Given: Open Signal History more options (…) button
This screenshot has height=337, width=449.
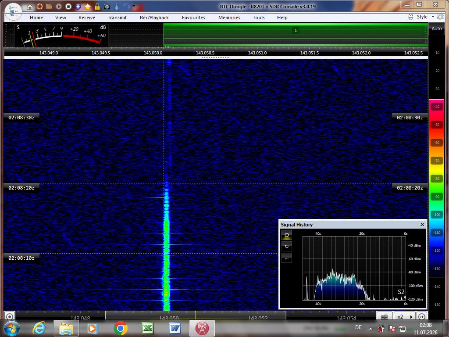Looking at the screenshot, I should [x=287, y=258].
